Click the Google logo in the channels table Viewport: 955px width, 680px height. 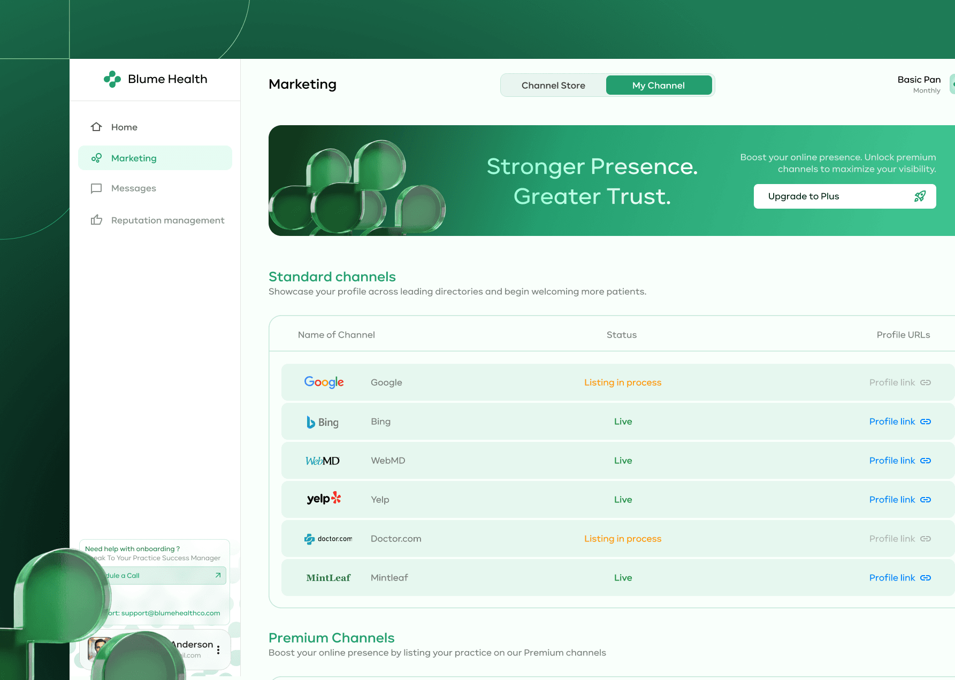(x=324, y=382)
